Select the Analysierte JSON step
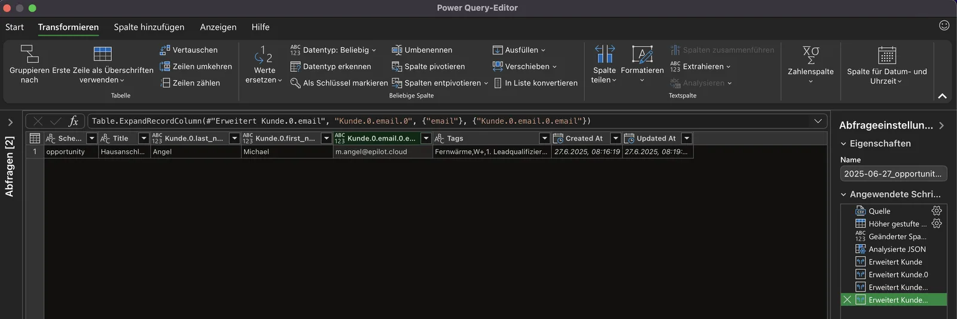 click(x=894, y=249)
